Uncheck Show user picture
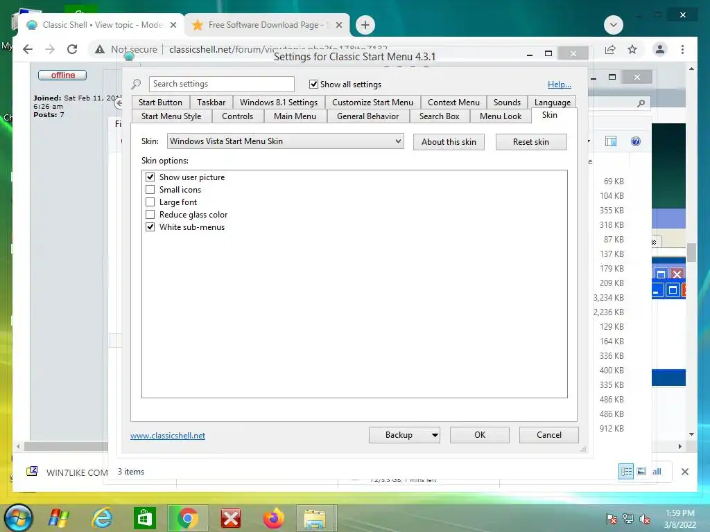 (x=150, y=177)
